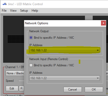
Task: Click the Cancel button
Action: coord(73,90)
